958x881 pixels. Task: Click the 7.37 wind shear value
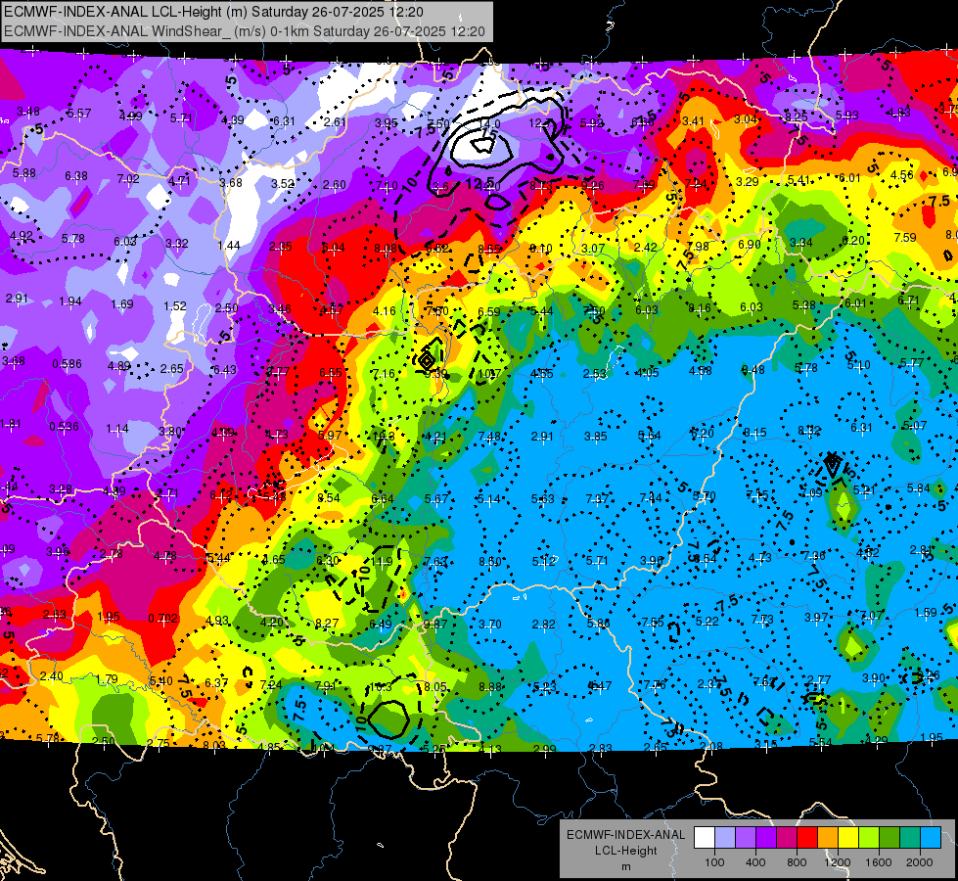(x=597, y=499)
